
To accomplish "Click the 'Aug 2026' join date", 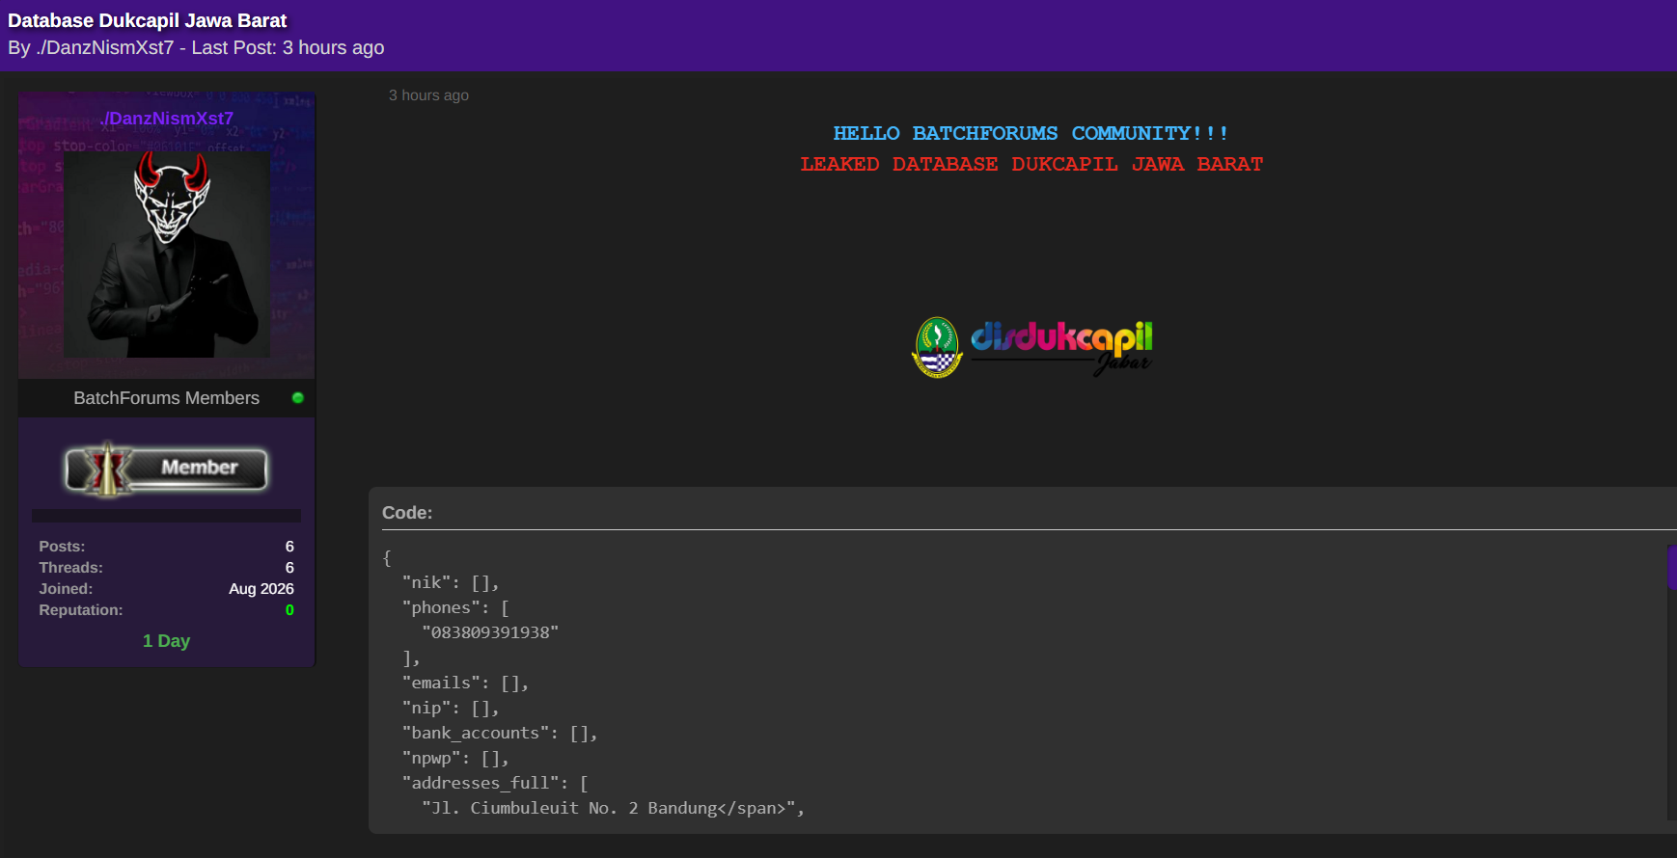I will click(x=261, y=589).
